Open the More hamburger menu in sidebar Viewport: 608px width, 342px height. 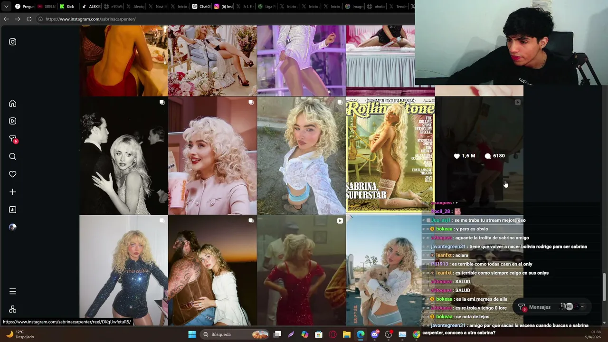(13, 291)
